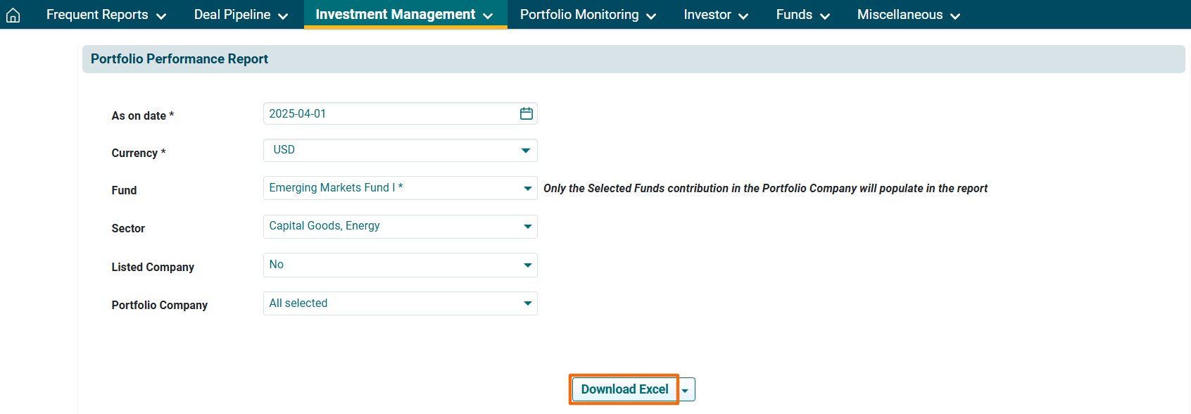The height and width of the screenshot is (414, 1191).
Task: Expand the Funds menu
Action: (802, 15)
